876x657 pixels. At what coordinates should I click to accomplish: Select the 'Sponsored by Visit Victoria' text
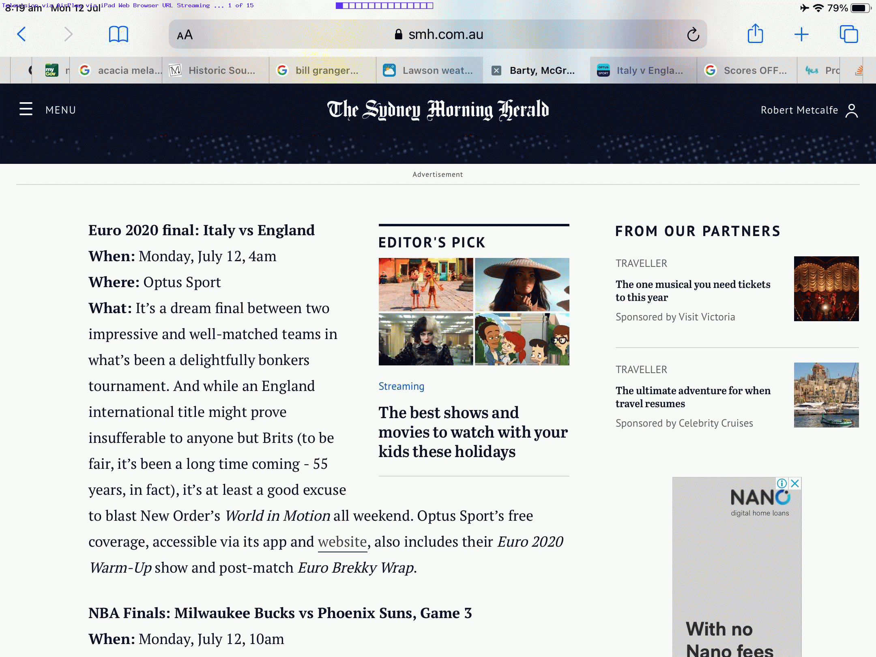point(675,317)
